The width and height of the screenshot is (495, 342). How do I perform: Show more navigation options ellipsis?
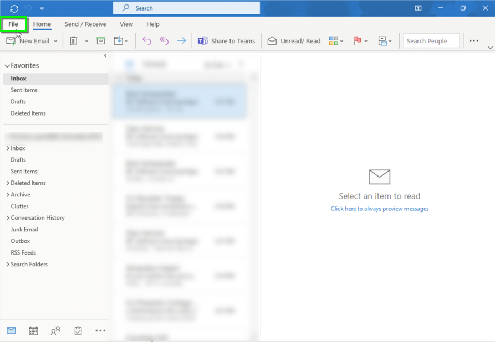point(100,330)
